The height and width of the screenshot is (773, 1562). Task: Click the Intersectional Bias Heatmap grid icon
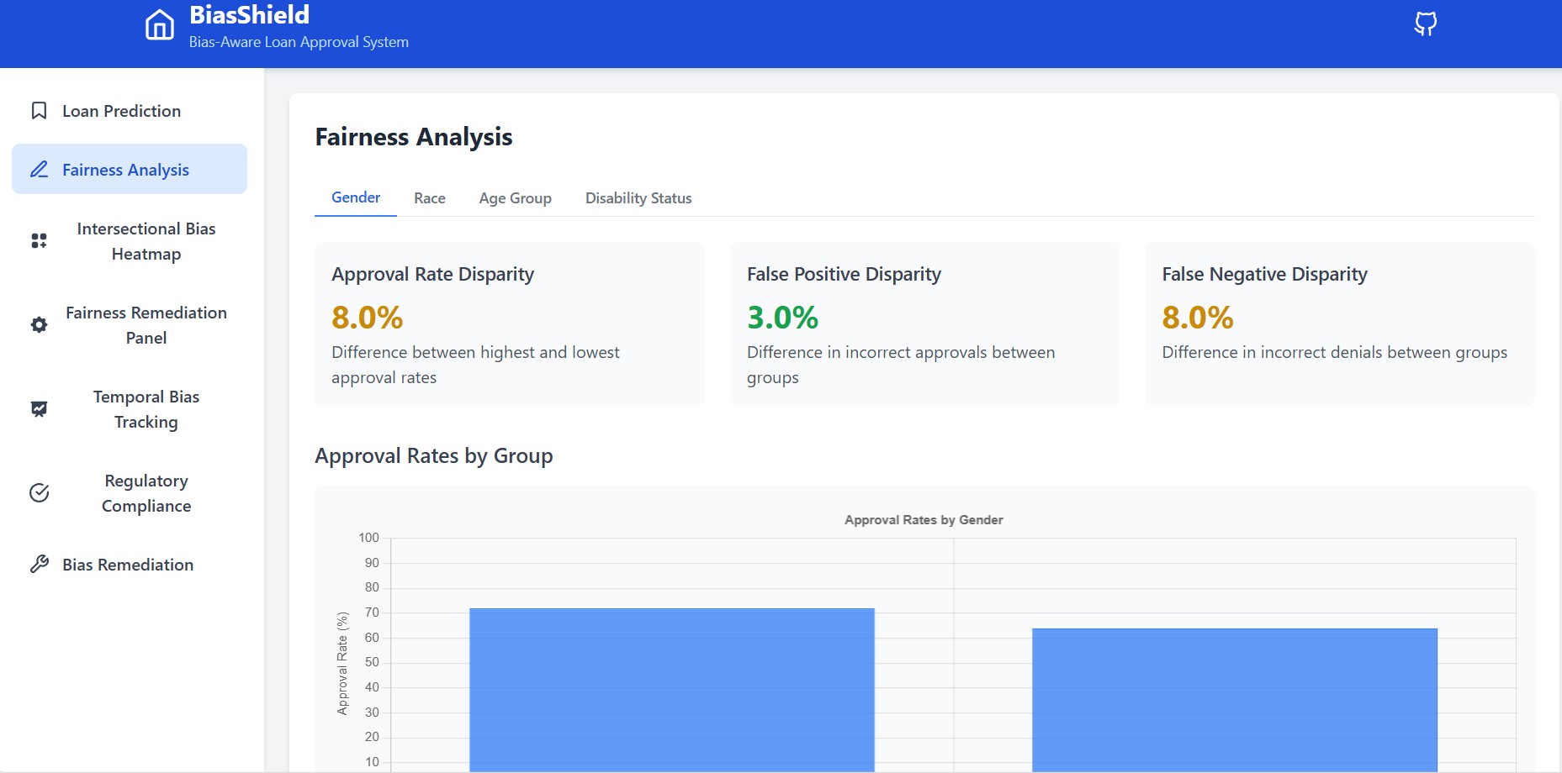coord(39,241)
